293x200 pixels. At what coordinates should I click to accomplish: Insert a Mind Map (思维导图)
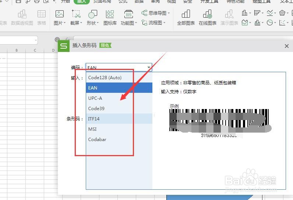point(155,13)
